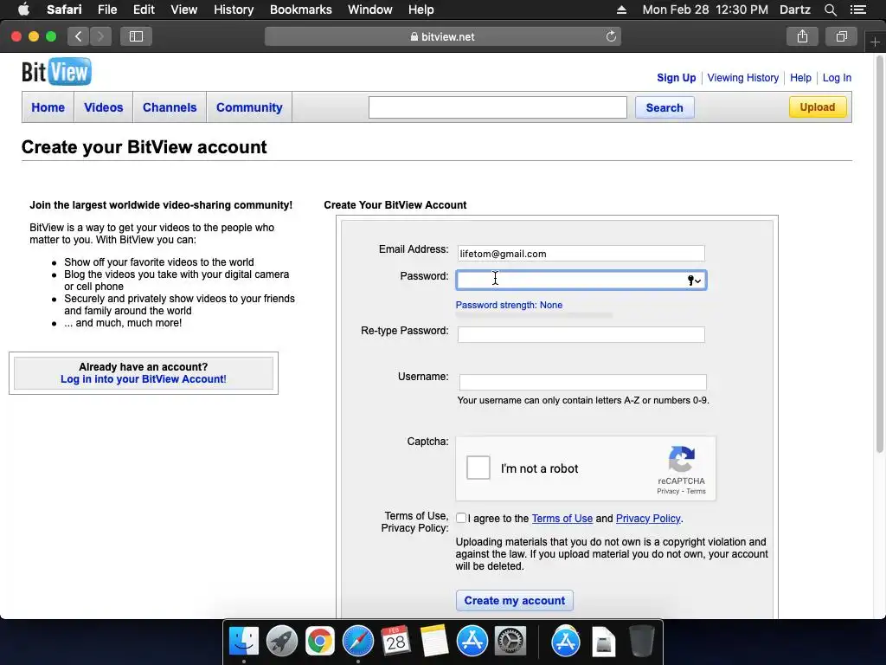Screen dimensions: 886x665
Task: Click the Password strength: None text
Action: (509, 305)
